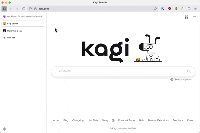Open the Feedback link

click(x=178, y=120)
